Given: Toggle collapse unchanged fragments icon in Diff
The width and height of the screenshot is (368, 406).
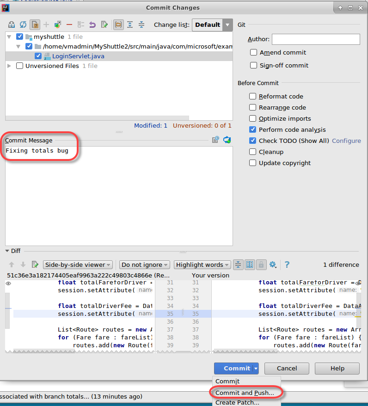Looking at the screenshot, I should 238,265.
